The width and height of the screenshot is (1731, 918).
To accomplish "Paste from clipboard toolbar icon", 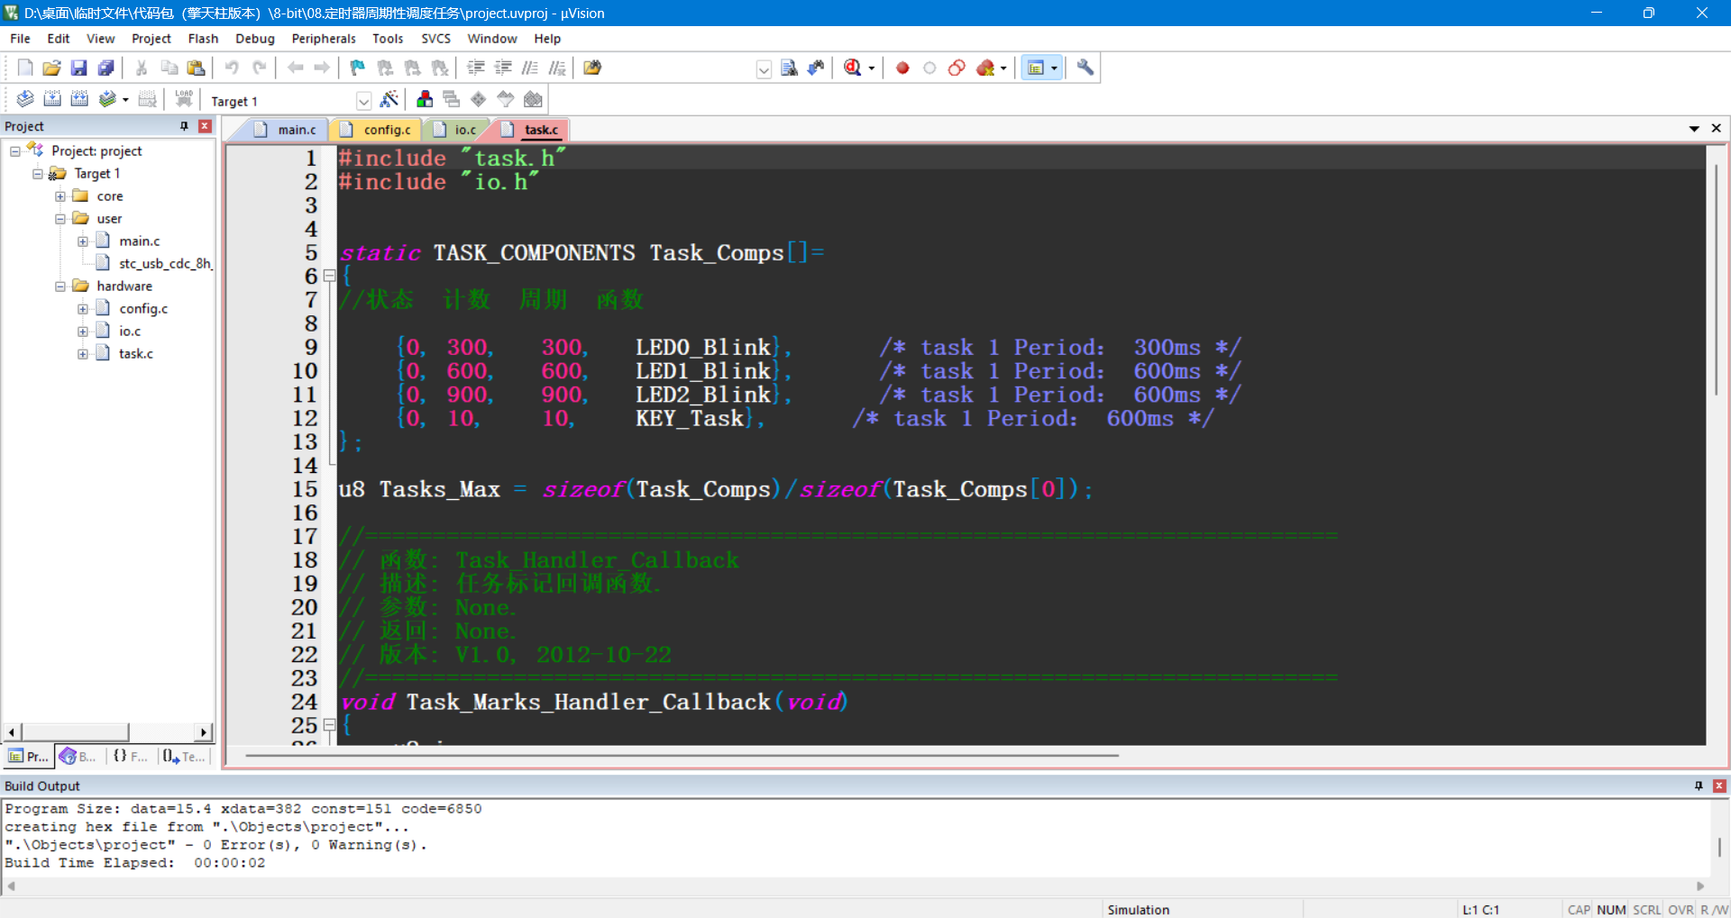I will pyautogui.click(x=196, y=68).
